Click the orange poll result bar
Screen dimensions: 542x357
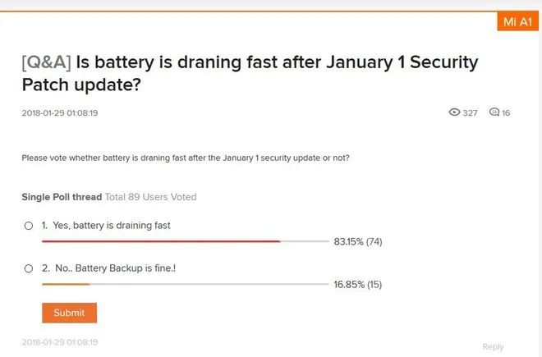point(66,284)
